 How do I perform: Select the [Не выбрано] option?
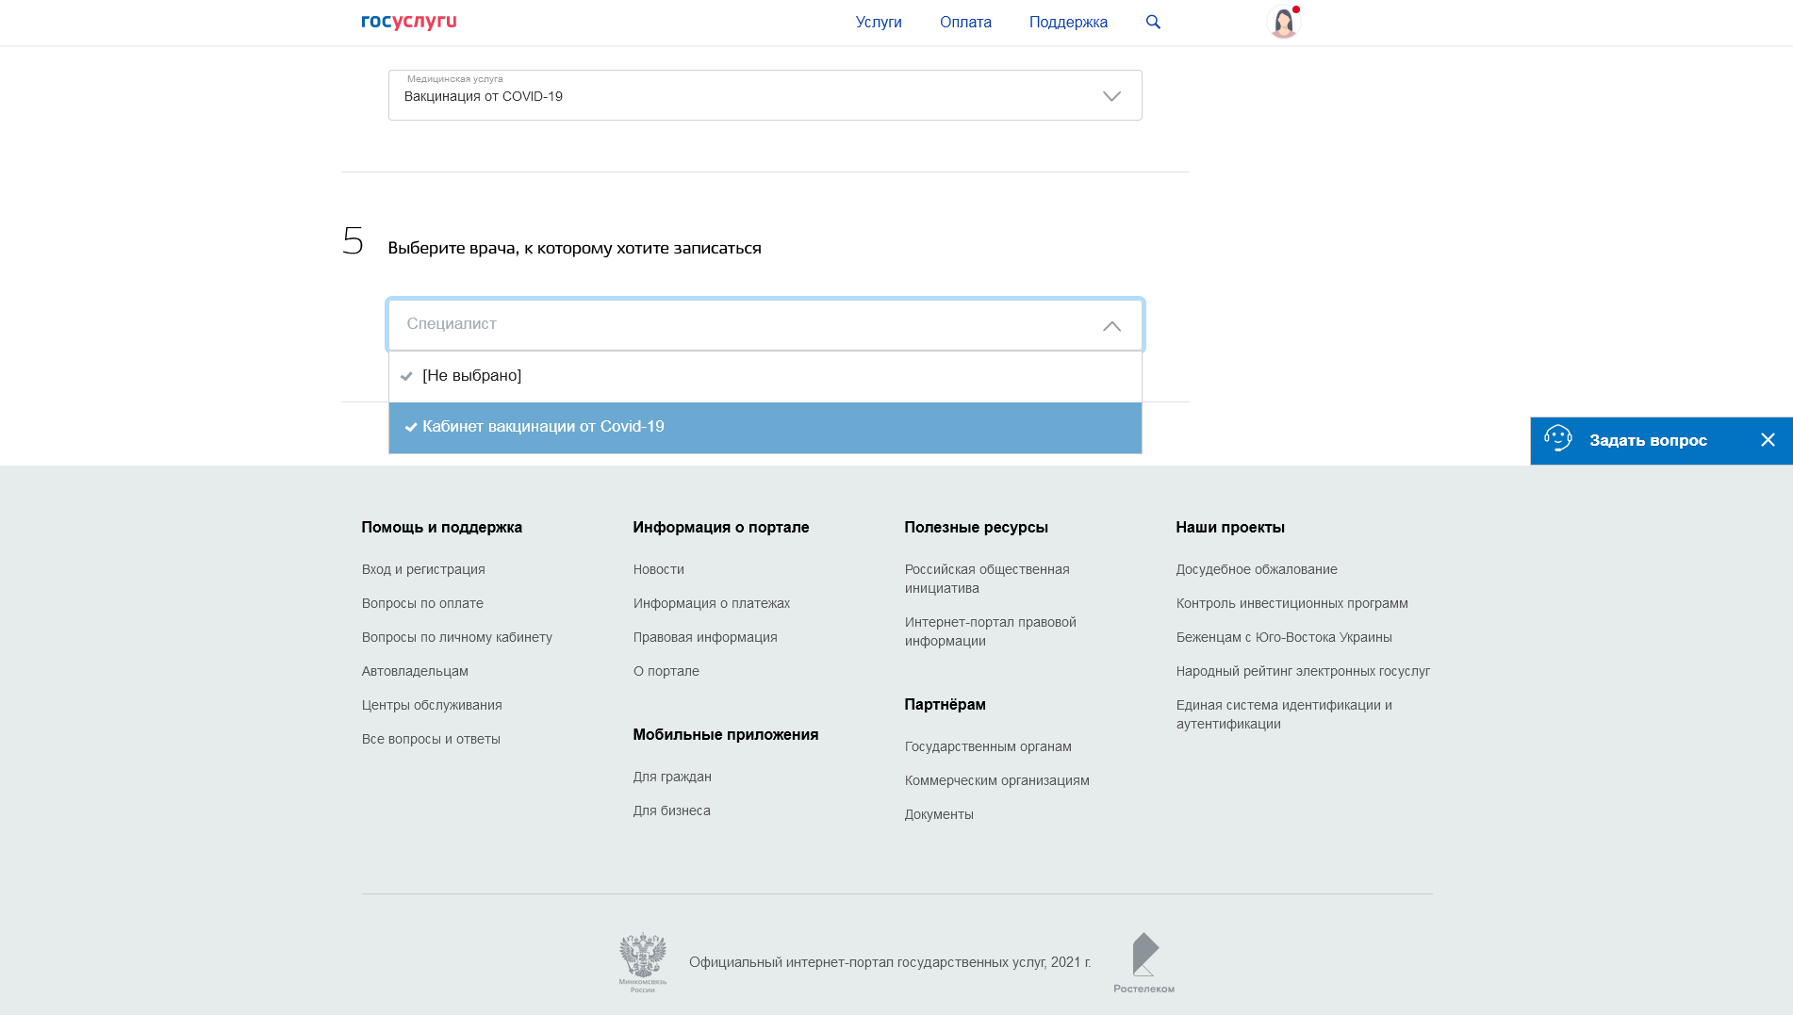pos(765,376)
